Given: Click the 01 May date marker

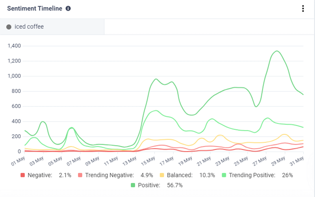Looking at the screenshot, I should [x=19, y=160].
